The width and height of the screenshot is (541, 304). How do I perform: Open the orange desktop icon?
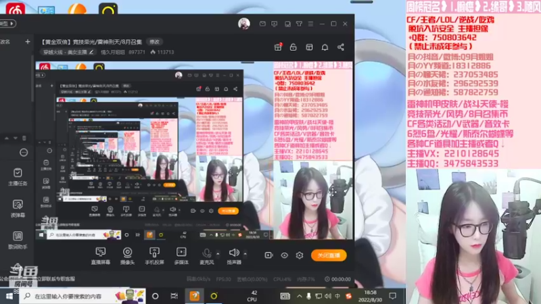[77, 9]
